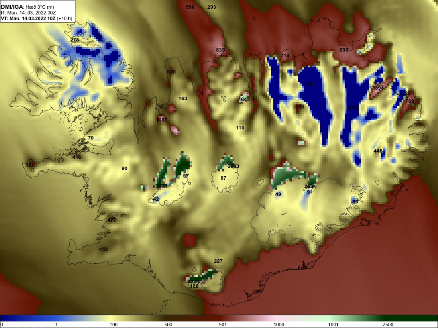Click the '2500' label on the color scale
The image size is (438, 328).
(388, 325)
